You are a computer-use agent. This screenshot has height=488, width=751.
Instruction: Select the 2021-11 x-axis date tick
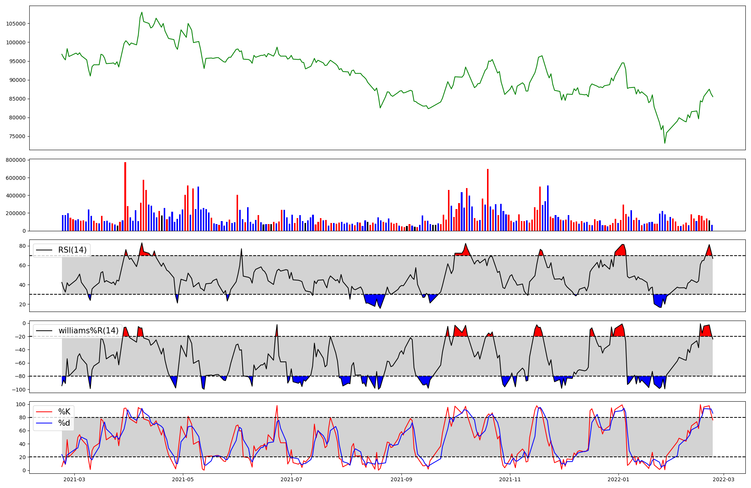click(510, 479)
